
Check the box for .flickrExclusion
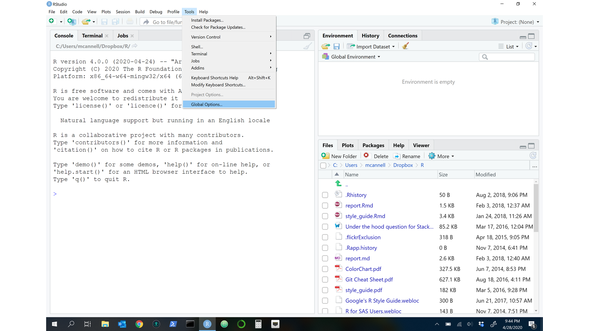pyautogui.click(x=325, y=237)
